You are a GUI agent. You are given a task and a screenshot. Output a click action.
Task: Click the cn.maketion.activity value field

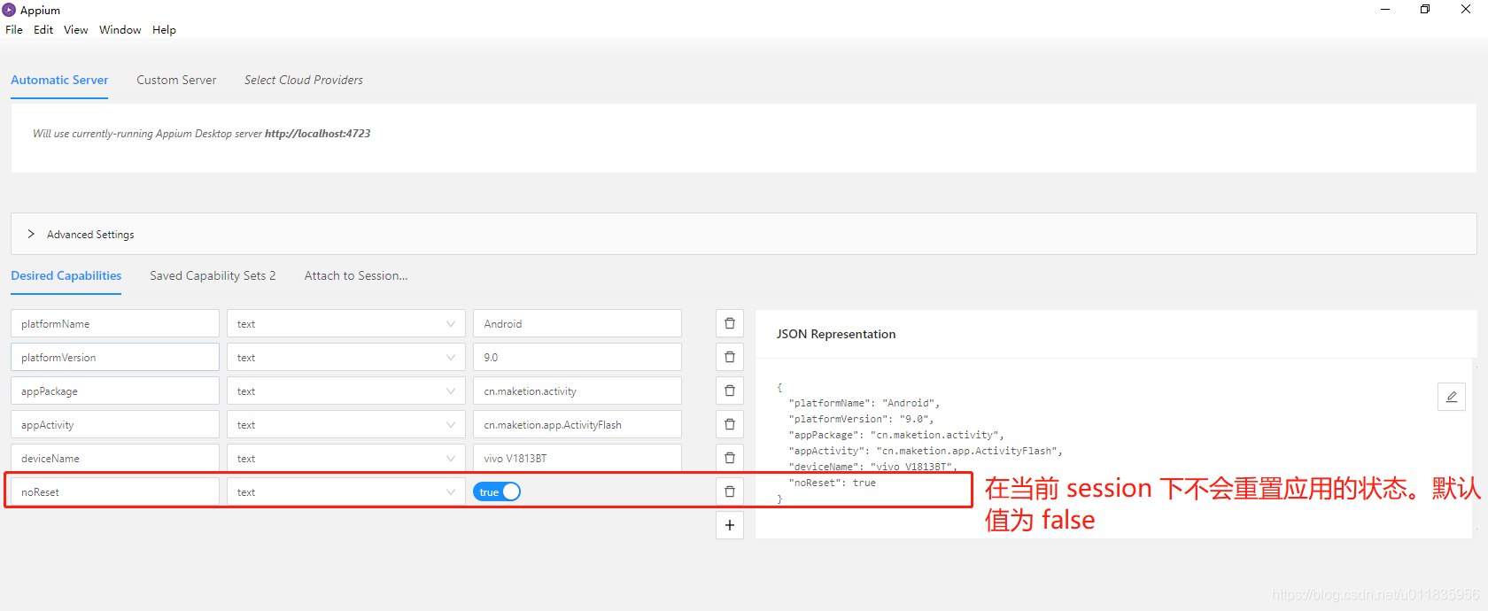click(x=577, y=391)
